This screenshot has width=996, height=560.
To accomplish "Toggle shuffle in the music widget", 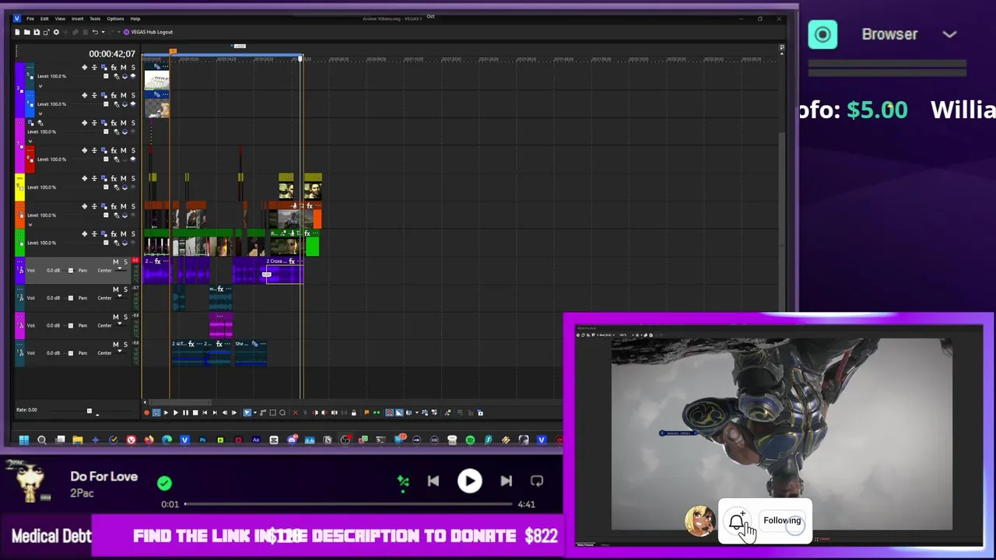I will pos(403,481).
